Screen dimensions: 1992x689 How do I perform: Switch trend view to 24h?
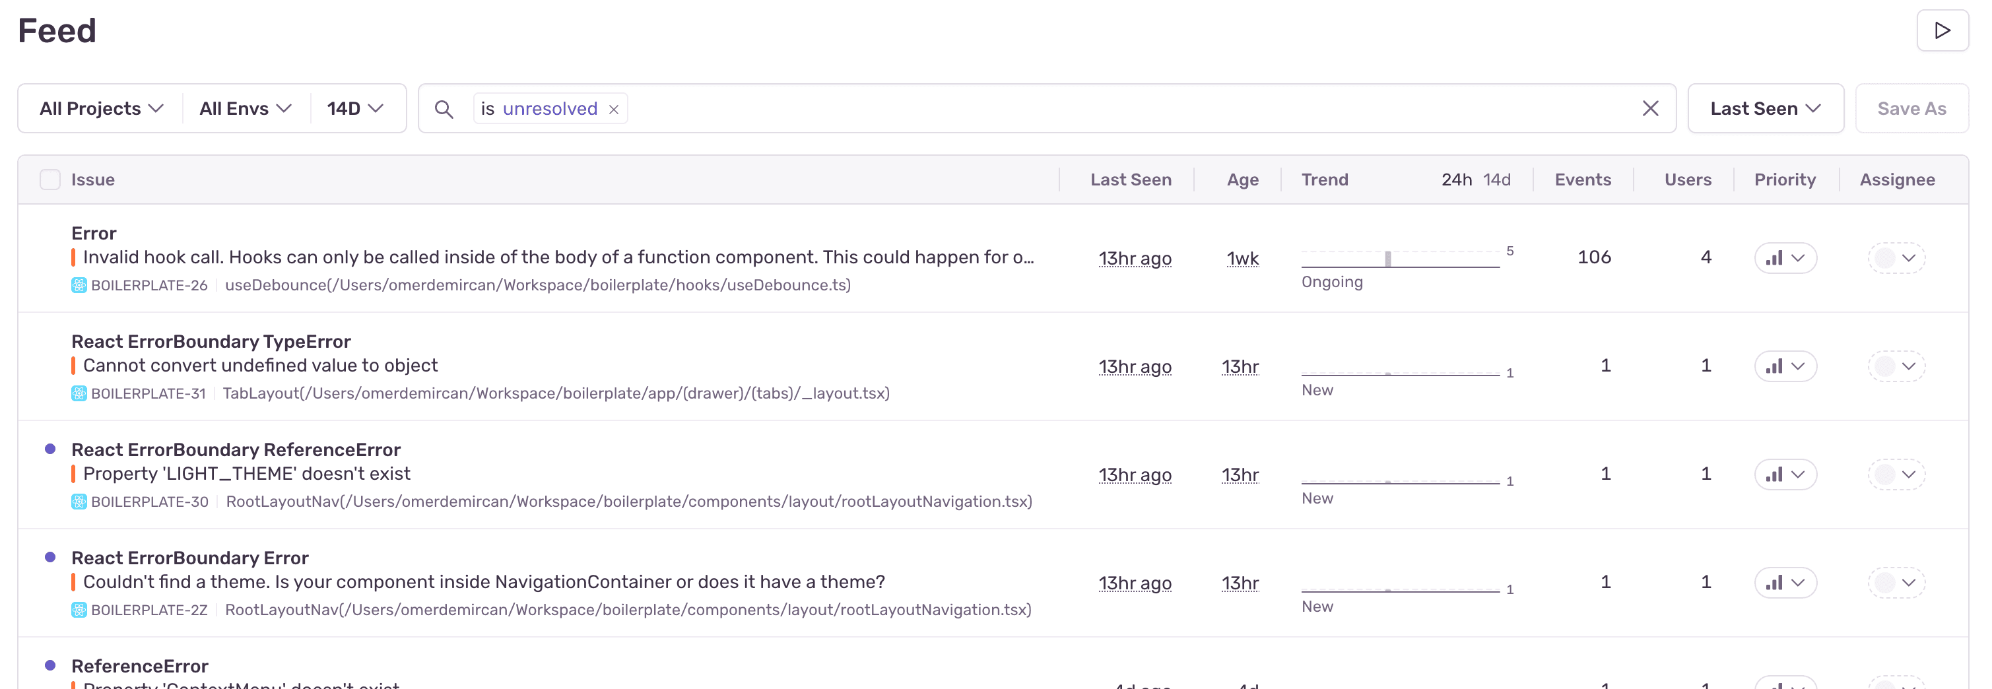tap(1455, 180)
